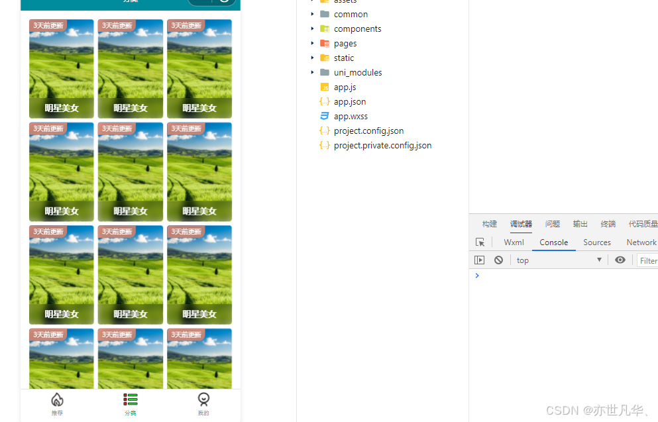Viewport: 658px width, 422px height.
Task: Open the Sources debugger tab
Action: pos(597,242)
